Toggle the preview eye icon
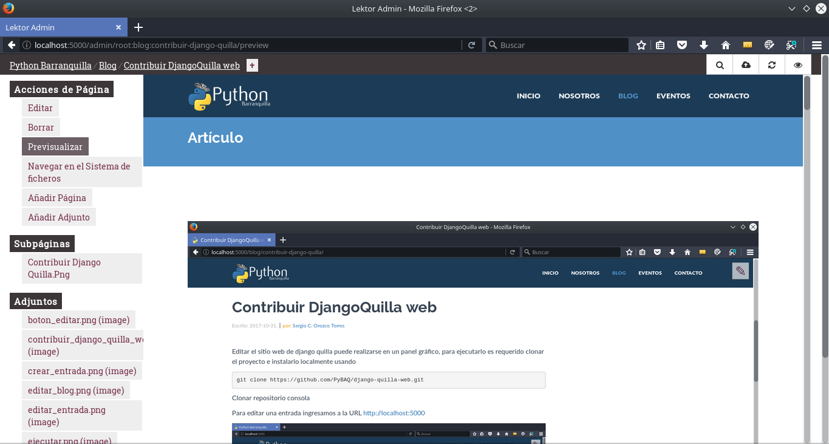The width and height of the screenshot is (829, 444). click(798, 65)
